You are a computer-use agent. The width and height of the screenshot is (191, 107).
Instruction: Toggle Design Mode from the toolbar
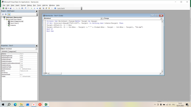tap(40, 8)
